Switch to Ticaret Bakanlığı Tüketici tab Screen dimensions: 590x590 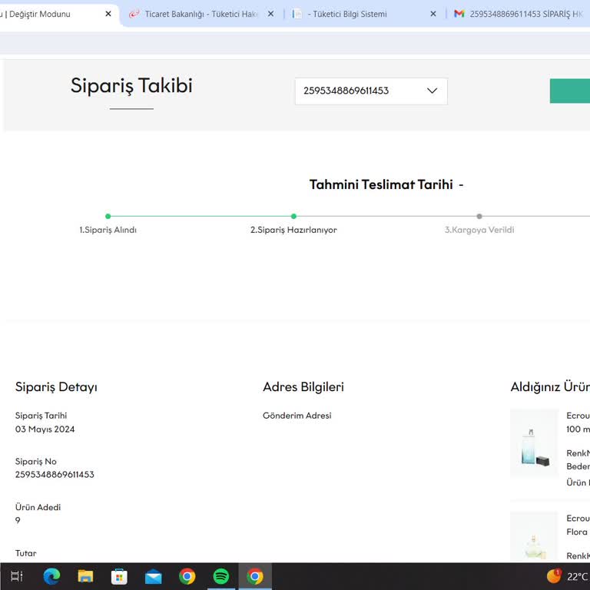tap(201, 14)
